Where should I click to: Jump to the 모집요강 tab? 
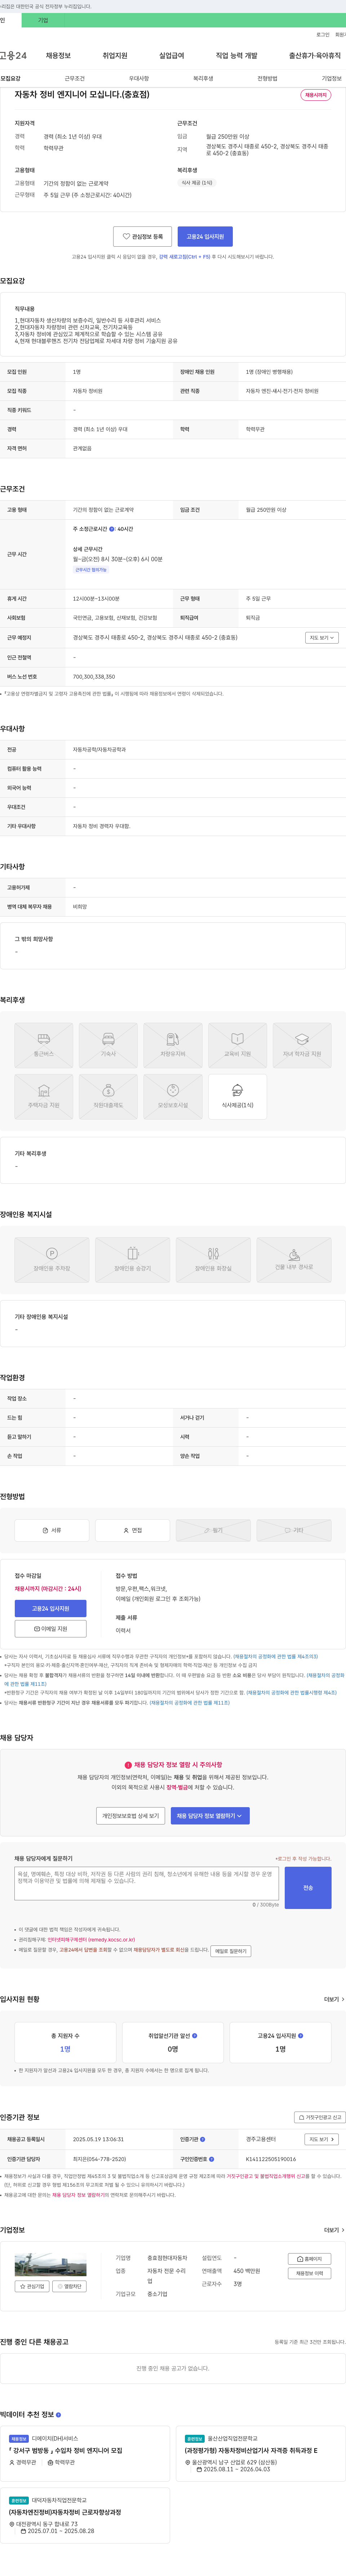(x=11, y=78)
